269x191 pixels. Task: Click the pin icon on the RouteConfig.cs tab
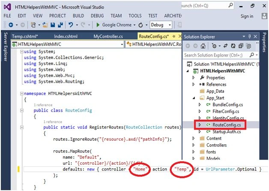click(174, 36)
